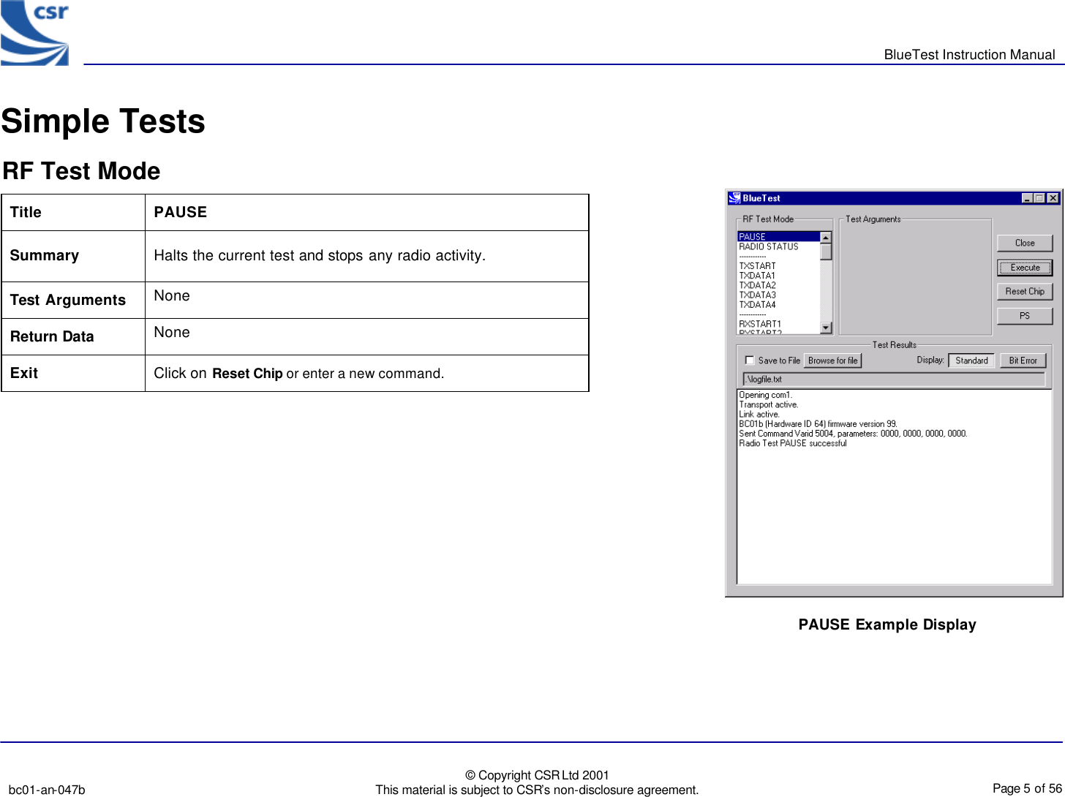
Task: Click the Close button in BlueTest
Action: 1025,243
